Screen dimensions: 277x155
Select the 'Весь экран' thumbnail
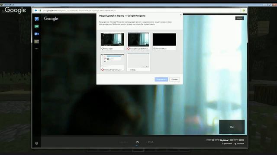tap(113, 41)
